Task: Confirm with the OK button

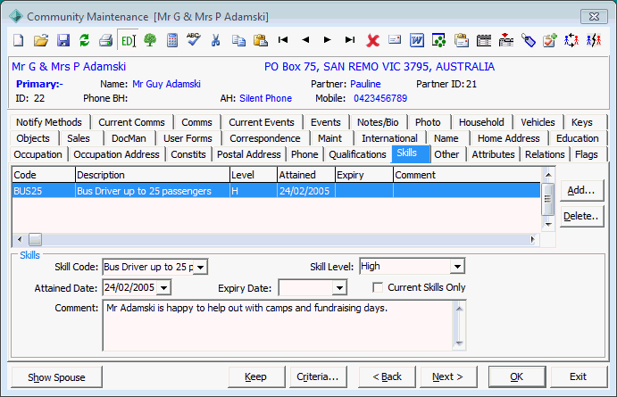Action: pyautogui.click(x=517, y=377)
